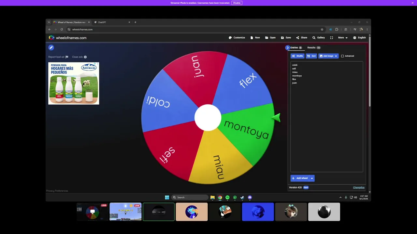The width and height of the screenshot is (417, 234).
Task: Open the Windows Start menu
Action: 167,197
